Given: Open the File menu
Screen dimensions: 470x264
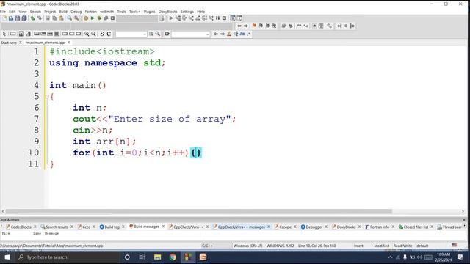Looking at the screenshot, I should point(3,12).
